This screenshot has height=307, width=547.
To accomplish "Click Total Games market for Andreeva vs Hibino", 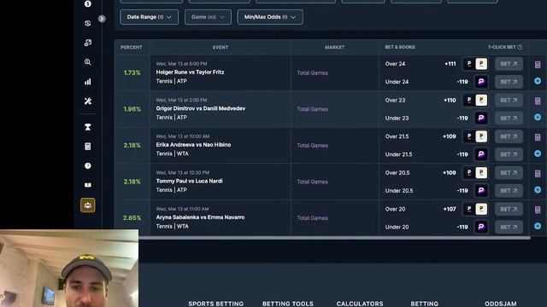I will (313, 146).
